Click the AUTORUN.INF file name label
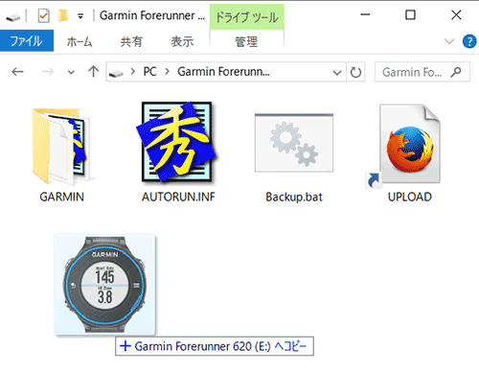The image size is (479, 373). click(x=178, y=197)
